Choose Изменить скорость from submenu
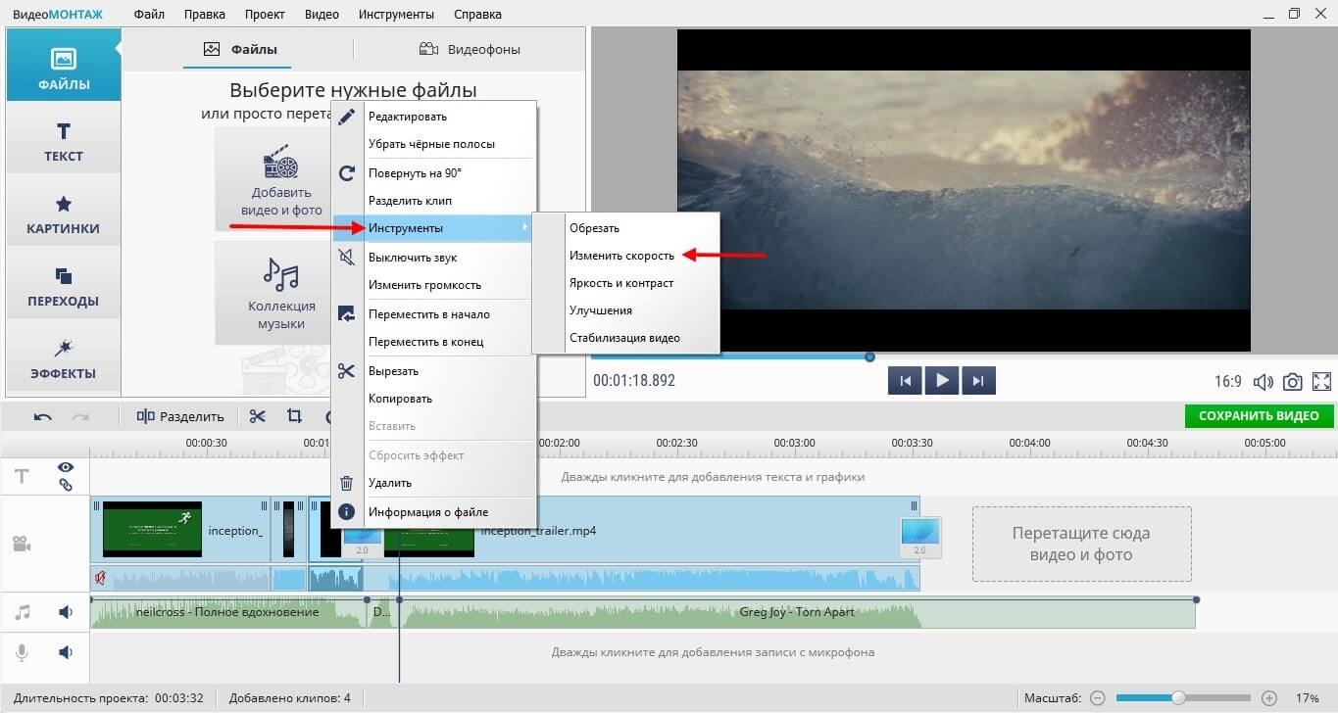 [x=621, y=256]
